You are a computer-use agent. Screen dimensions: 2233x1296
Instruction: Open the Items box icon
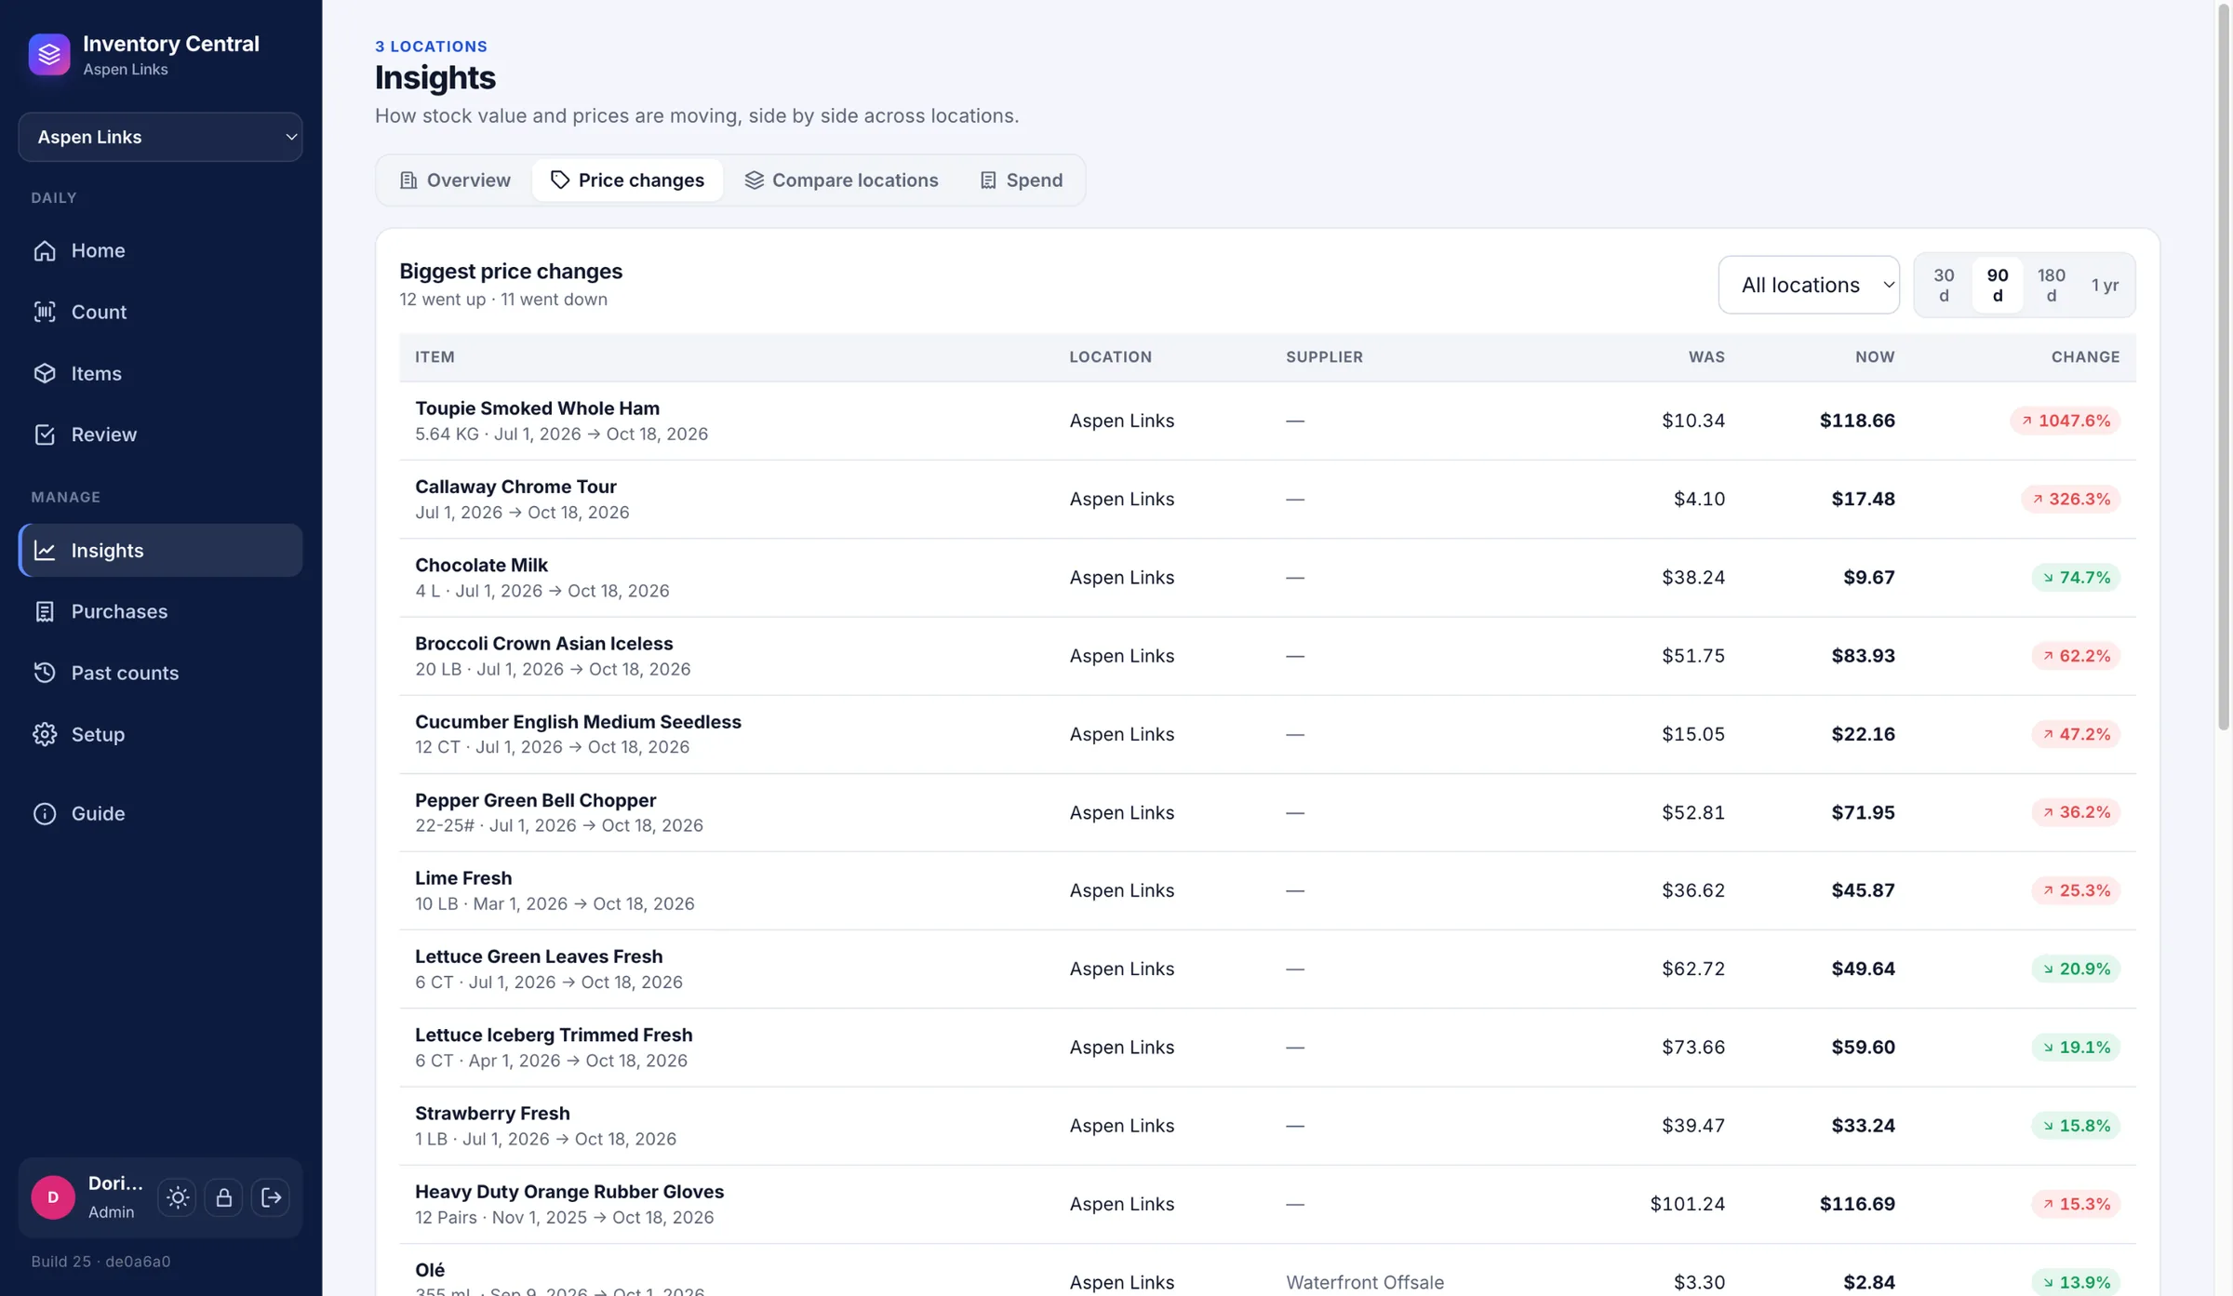click(x=45, y=373)
